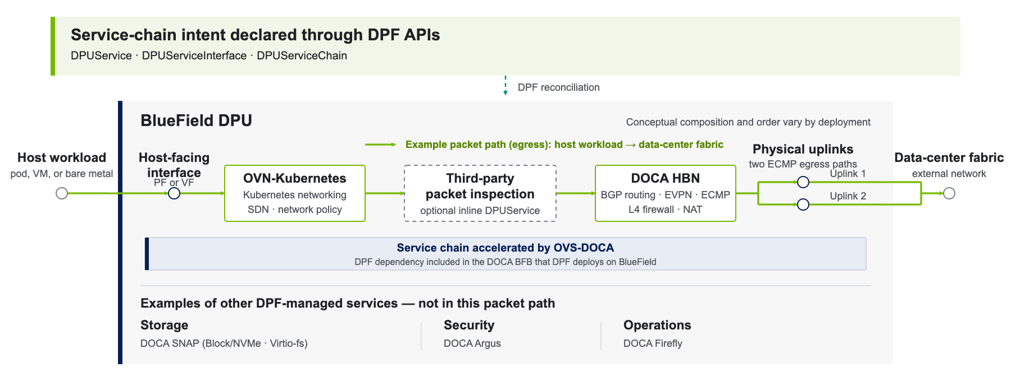Click the 'Example packet path (egress)' legend text
Image resolution: width=1011 pixels, height=381 pixels.
coord(564,145)
